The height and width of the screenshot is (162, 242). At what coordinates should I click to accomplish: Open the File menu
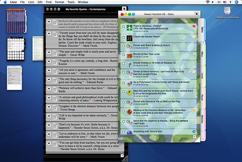(x=22, y=2)
